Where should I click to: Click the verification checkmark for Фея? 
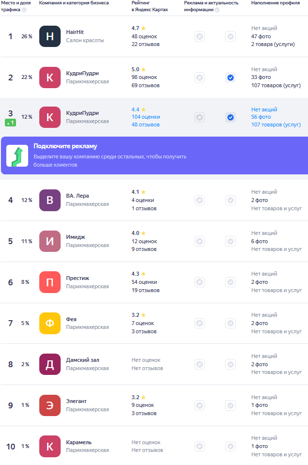tap(230, 323)
